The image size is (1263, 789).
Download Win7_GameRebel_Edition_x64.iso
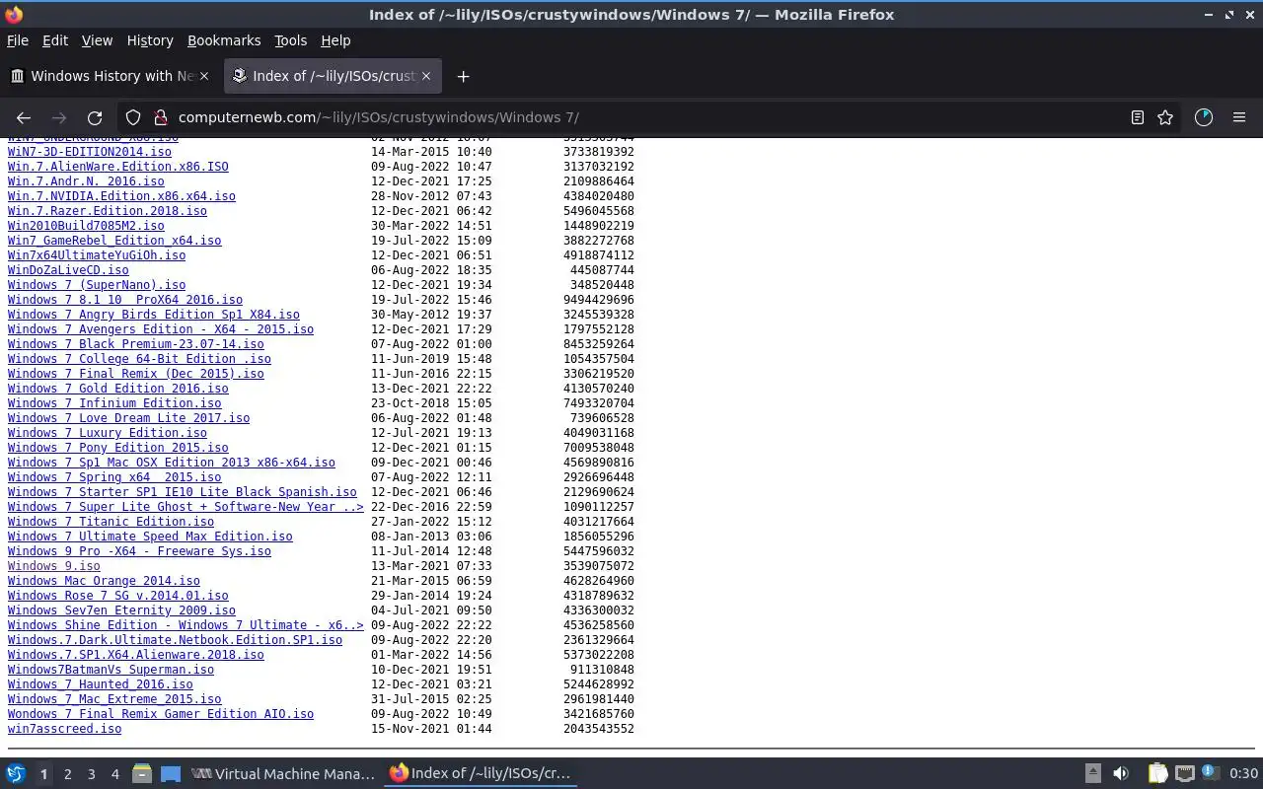(x=114, y=241)
